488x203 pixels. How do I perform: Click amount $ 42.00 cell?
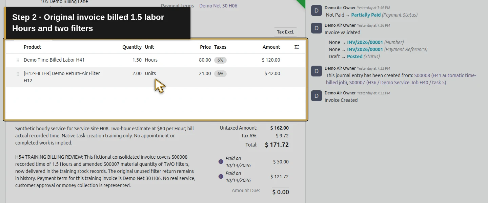click(272, 73)
